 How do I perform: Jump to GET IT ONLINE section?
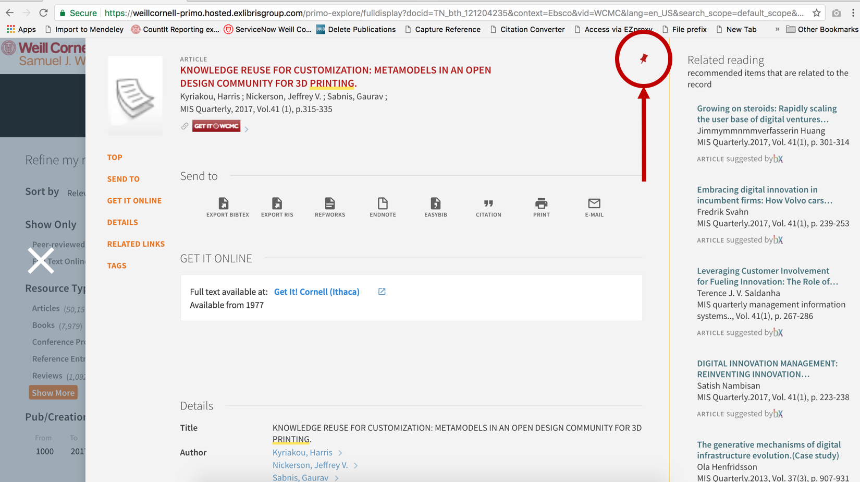click(x=134, y=200)
